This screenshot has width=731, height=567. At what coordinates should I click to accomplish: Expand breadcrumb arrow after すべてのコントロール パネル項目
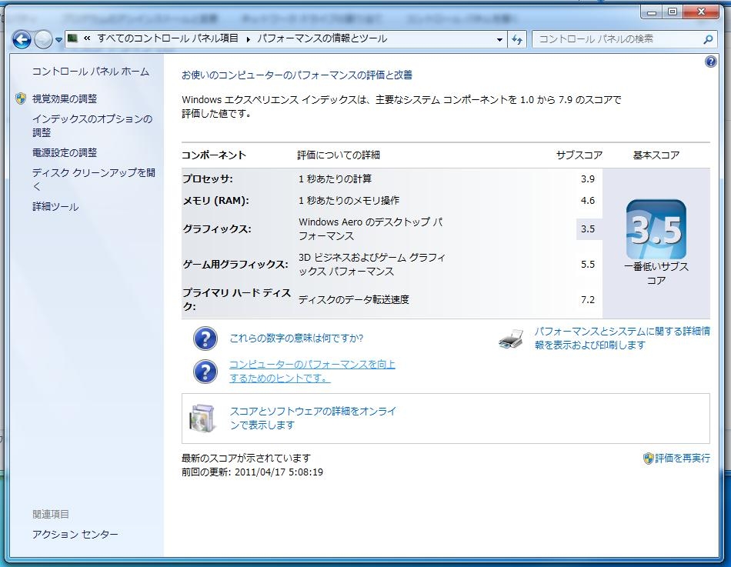[248, 39]
